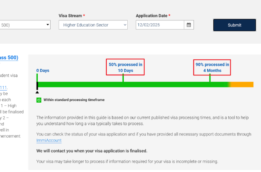Open the ImmiAccount link
The width and height of the screenshot is (261, 172).
49,140
